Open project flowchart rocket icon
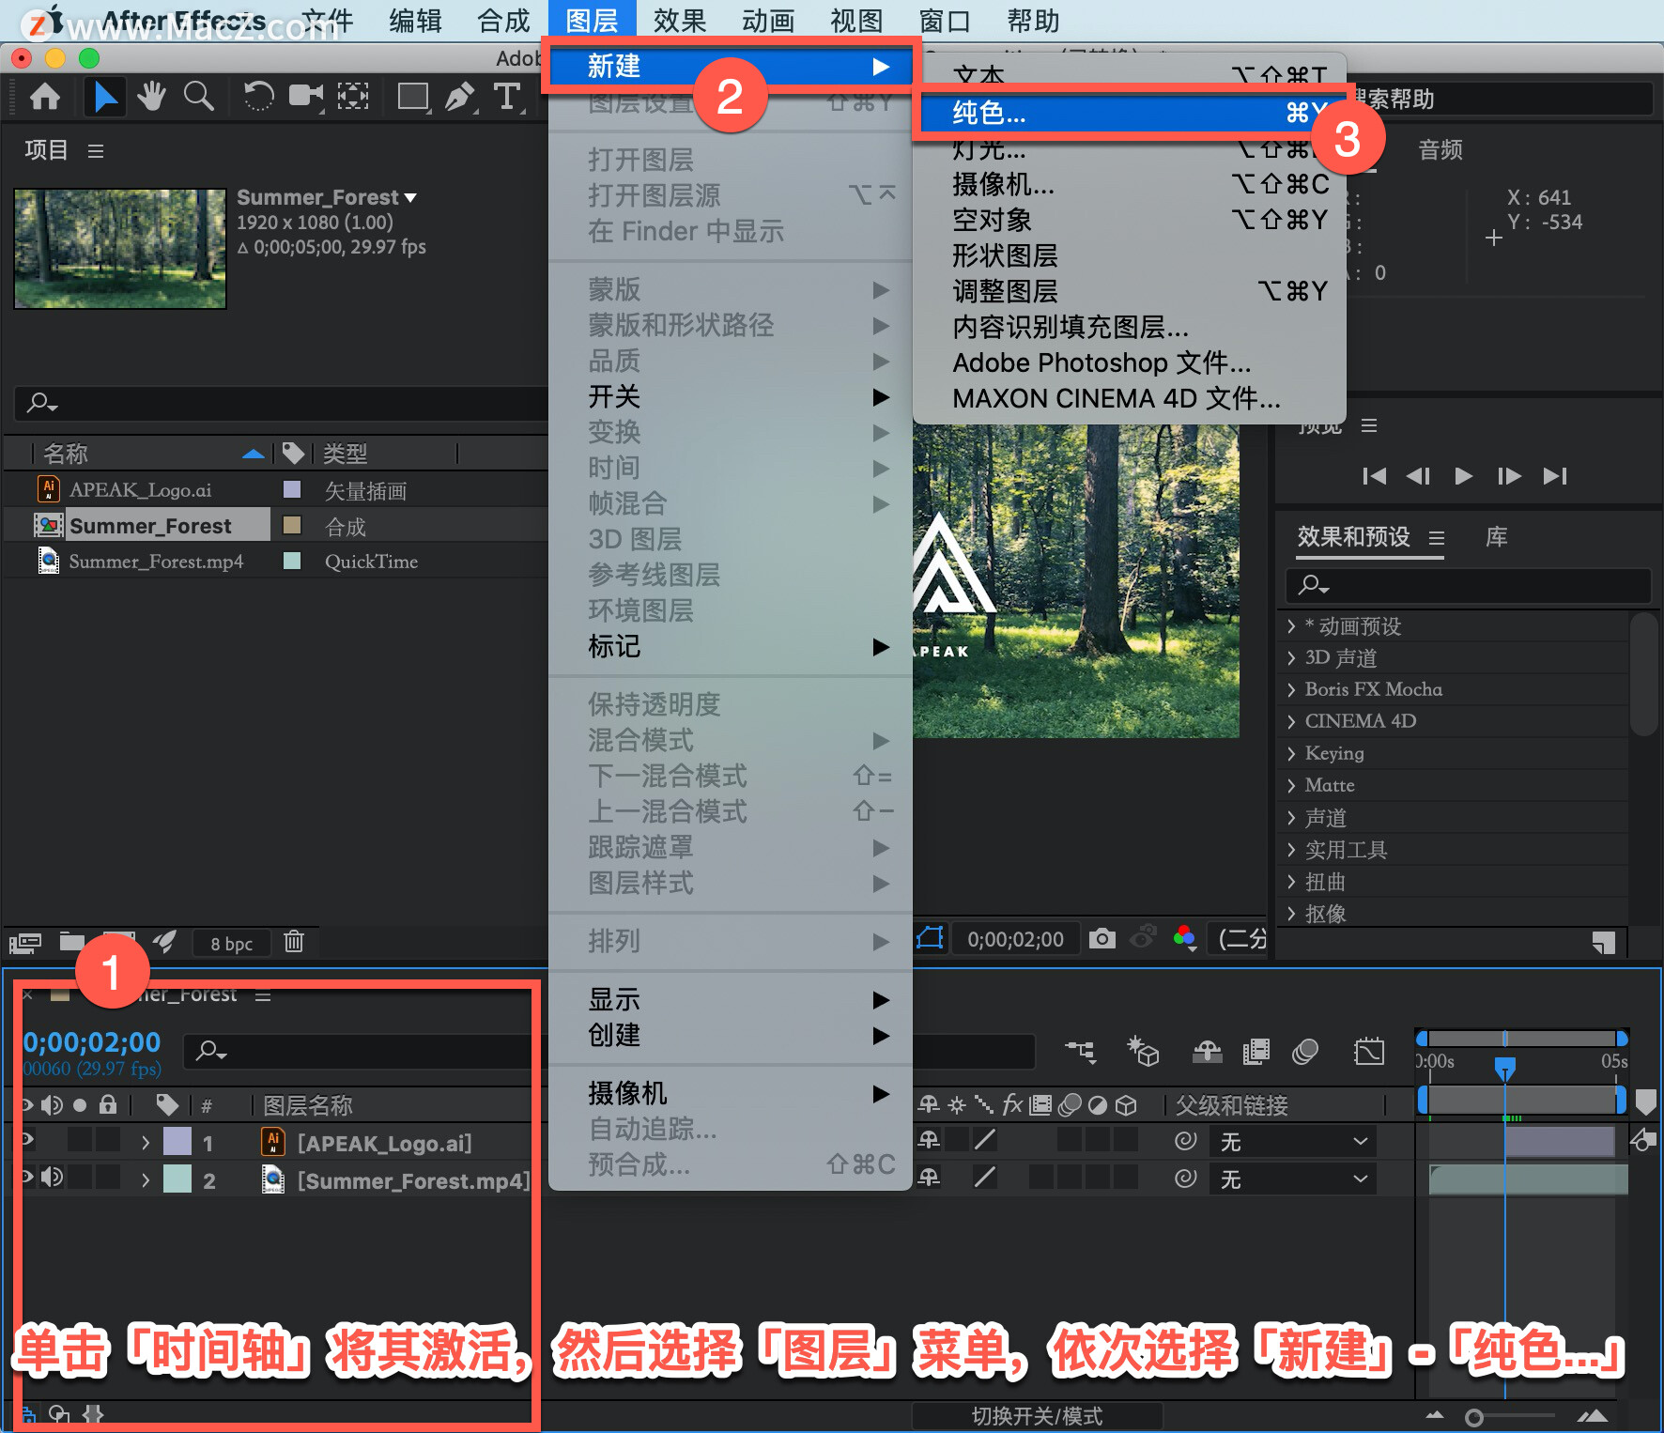 tap(165, 942)
